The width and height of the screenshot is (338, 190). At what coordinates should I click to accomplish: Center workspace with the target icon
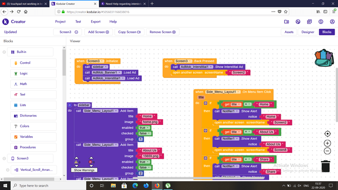pos(327,134)
